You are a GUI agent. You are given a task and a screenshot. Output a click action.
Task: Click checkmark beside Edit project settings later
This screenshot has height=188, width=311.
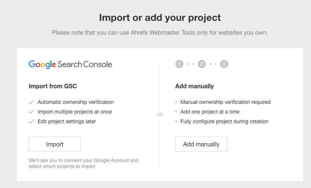[x=31, y=121]
